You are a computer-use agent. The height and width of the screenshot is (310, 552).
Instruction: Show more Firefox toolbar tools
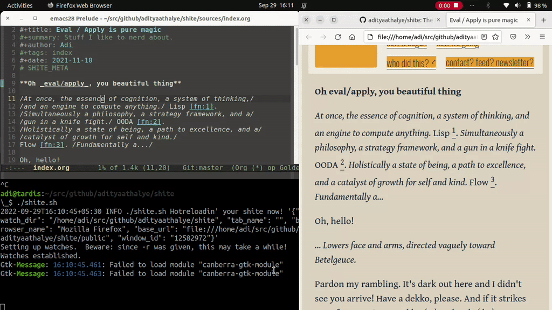(527, 37)
